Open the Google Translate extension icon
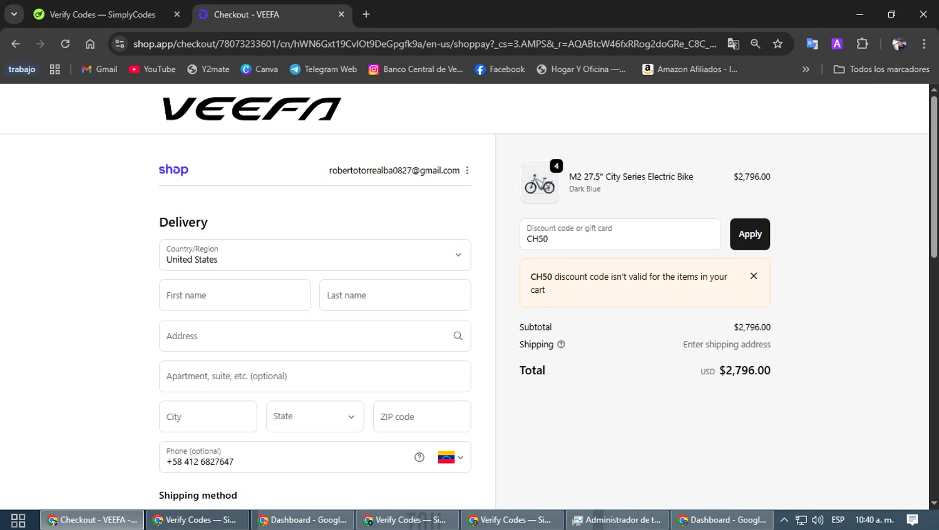The image size is (939, 530). tap(812, 44)
